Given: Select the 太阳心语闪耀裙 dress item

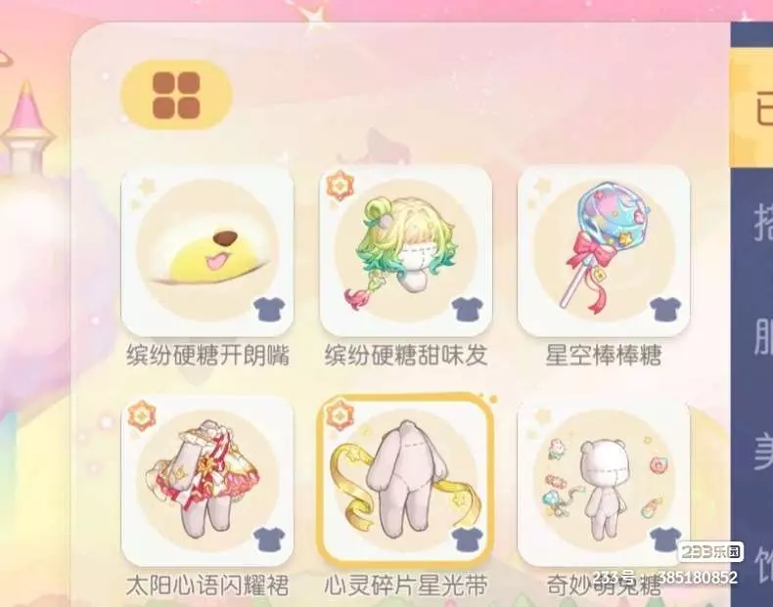Looking at the screenshot, I should (207, 482).
